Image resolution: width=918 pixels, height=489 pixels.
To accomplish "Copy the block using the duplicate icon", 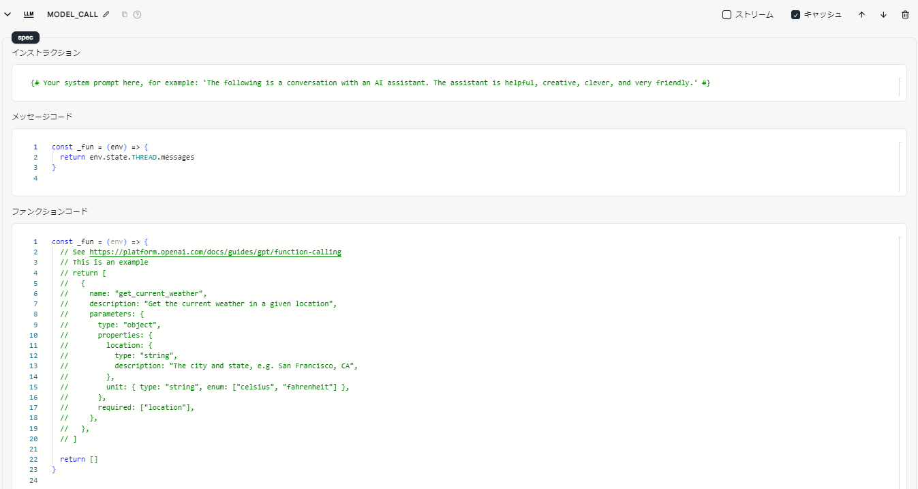I will pyautogui.click(x=125, y=14).
